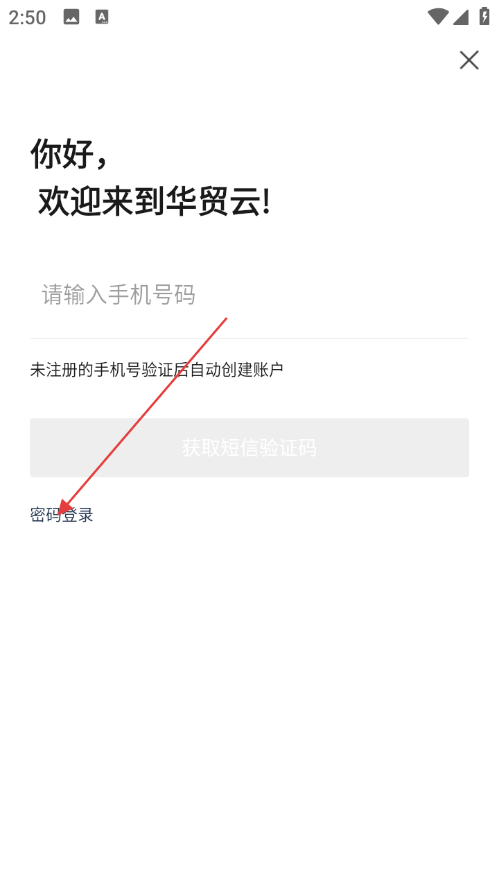Image resolution: width=499 pixels, height=888 pixels.
Task: Tap the 2:50 clock in the status bar
Action: (x=27, y=17)
